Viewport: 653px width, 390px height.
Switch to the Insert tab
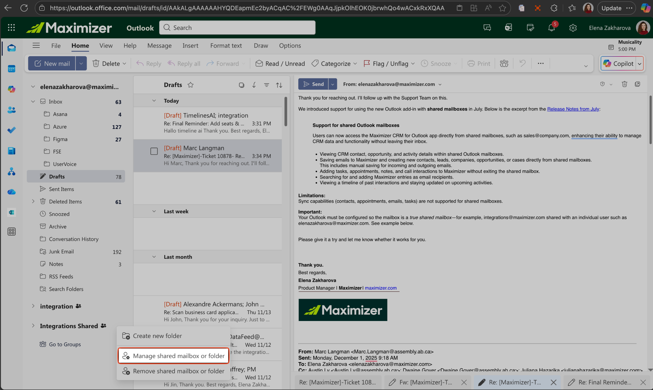pos(190,46)
